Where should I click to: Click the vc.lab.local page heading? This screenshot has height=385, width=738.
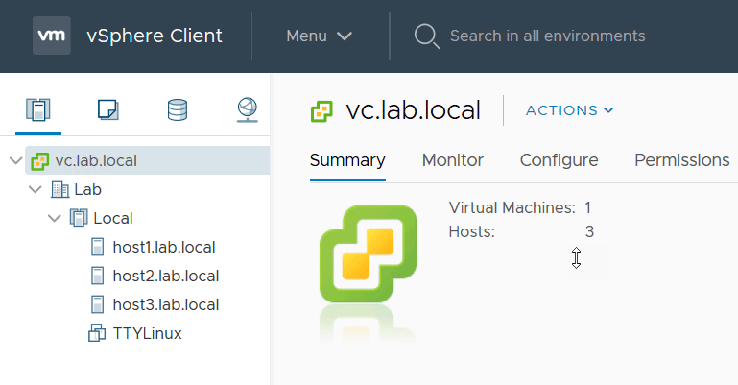414,110
